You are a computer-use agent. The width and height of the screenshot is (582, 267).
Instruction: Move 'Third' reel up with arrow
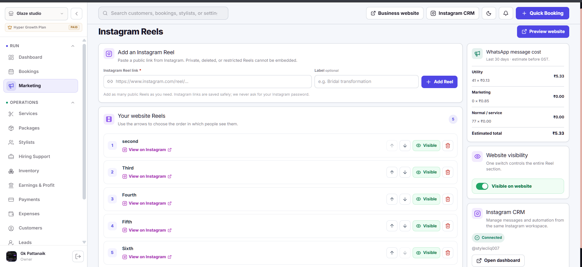(x=392, y=172)
